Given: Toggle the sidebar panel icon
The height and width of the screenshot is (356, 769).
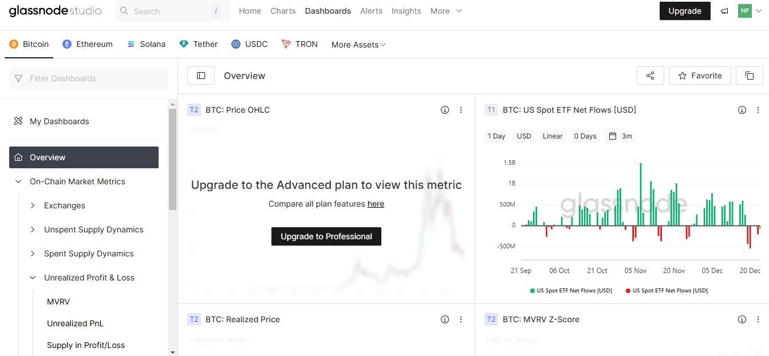Looking at the screenshot, I should pyautogui.click(x=201, y=76).
